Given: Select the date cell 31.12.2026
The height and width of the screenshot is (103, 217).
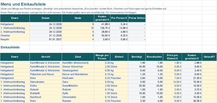Looking at the screenshot, I should tap(46, 36).
